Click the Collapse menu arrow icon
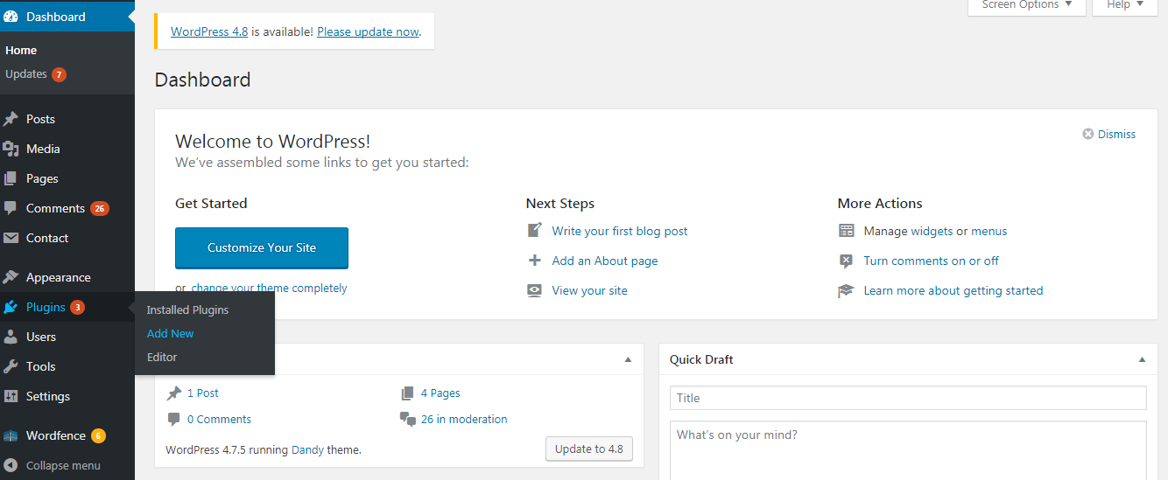This screenshot has height=480, width=1168. click(11, 465)
